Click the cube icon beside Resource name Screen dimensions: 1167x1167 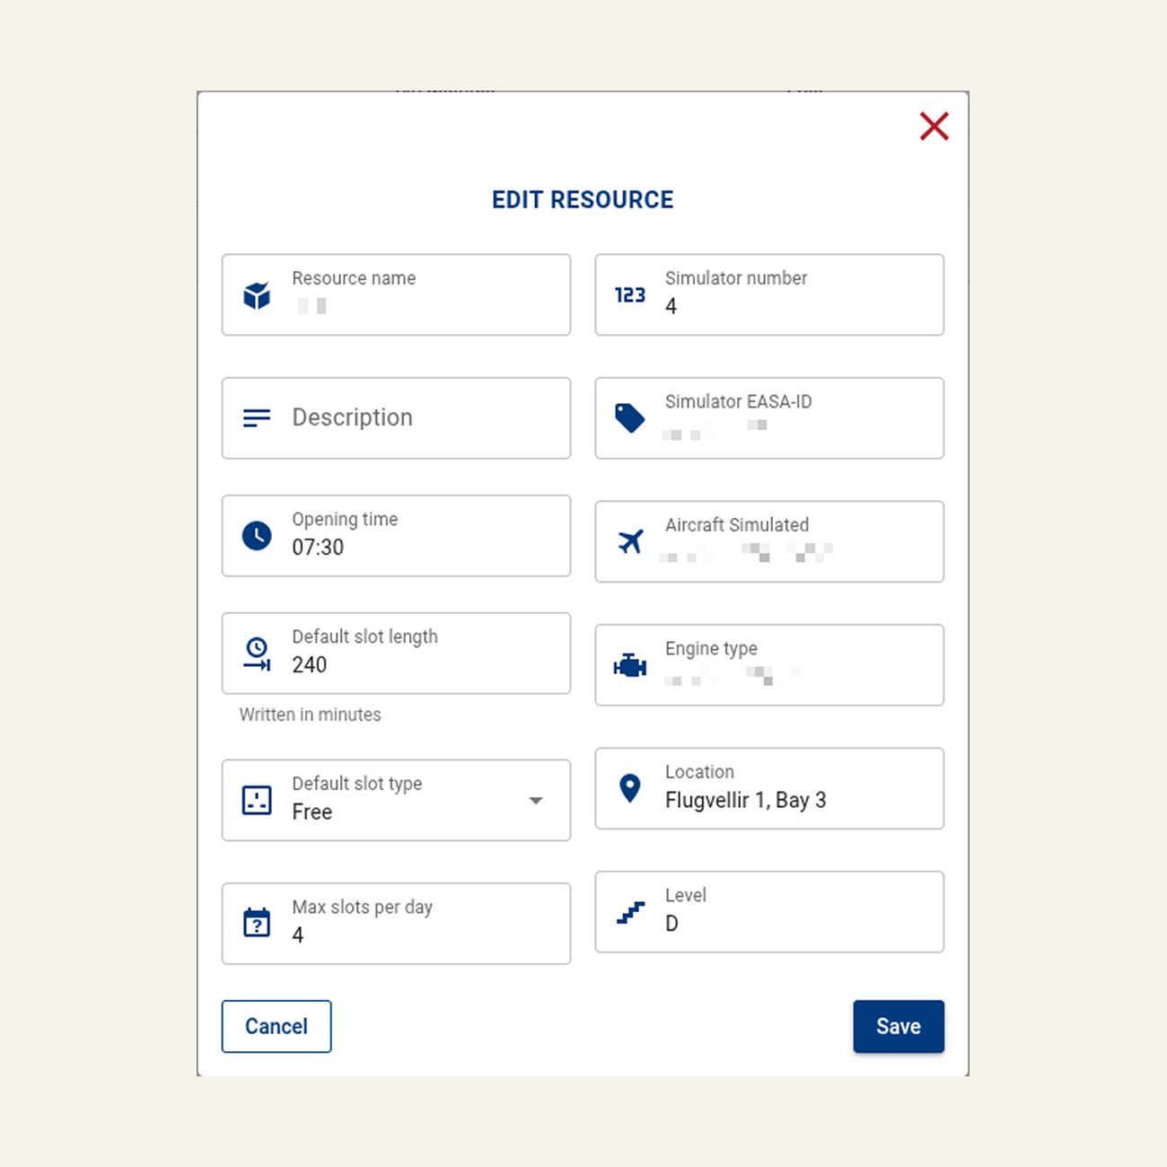pyautogui.click(x=257, y=295)
